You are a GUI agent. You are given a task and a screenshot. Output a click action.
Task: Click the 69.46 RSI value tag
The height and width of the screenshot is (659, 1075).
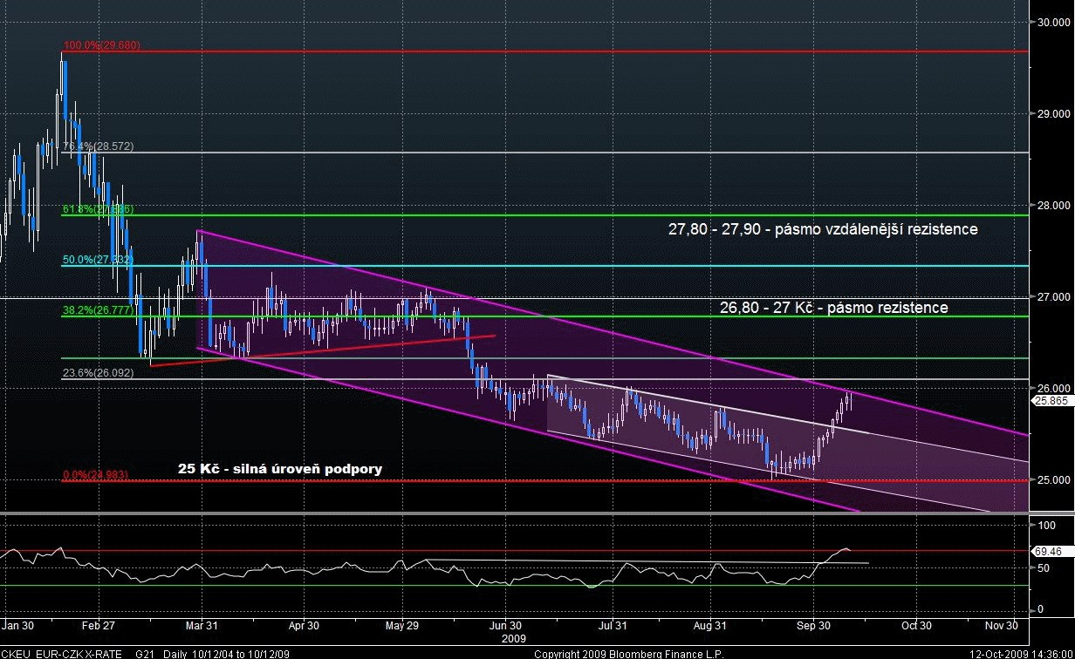(1048, 552)
